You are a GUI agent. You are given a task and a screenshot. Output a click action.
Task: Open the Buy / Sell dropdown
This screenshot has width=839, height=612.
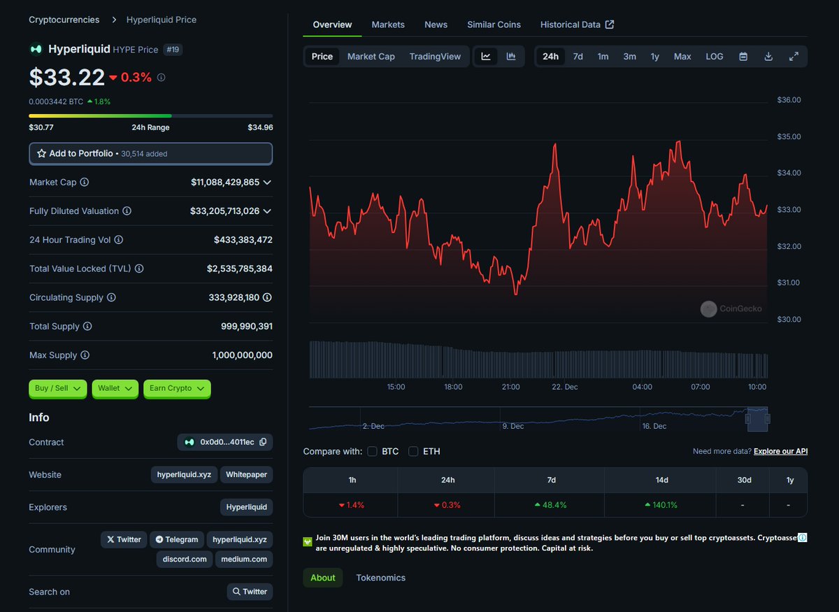point(57,389)
